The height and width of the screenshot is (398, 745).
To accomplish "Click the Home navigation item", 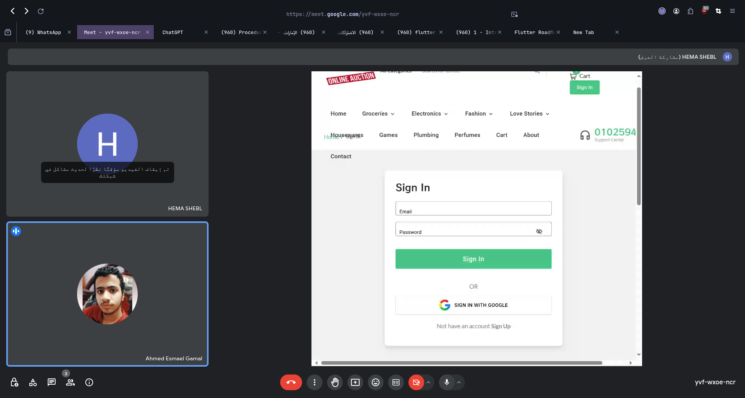I will [338, 114].
